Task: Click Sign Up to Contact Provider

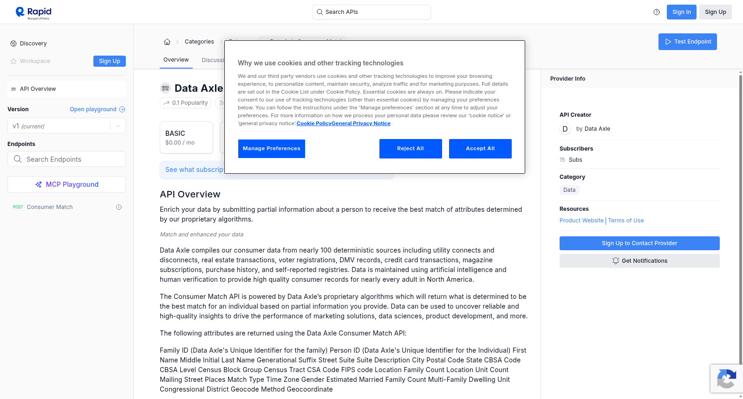Action: (639, 243)
